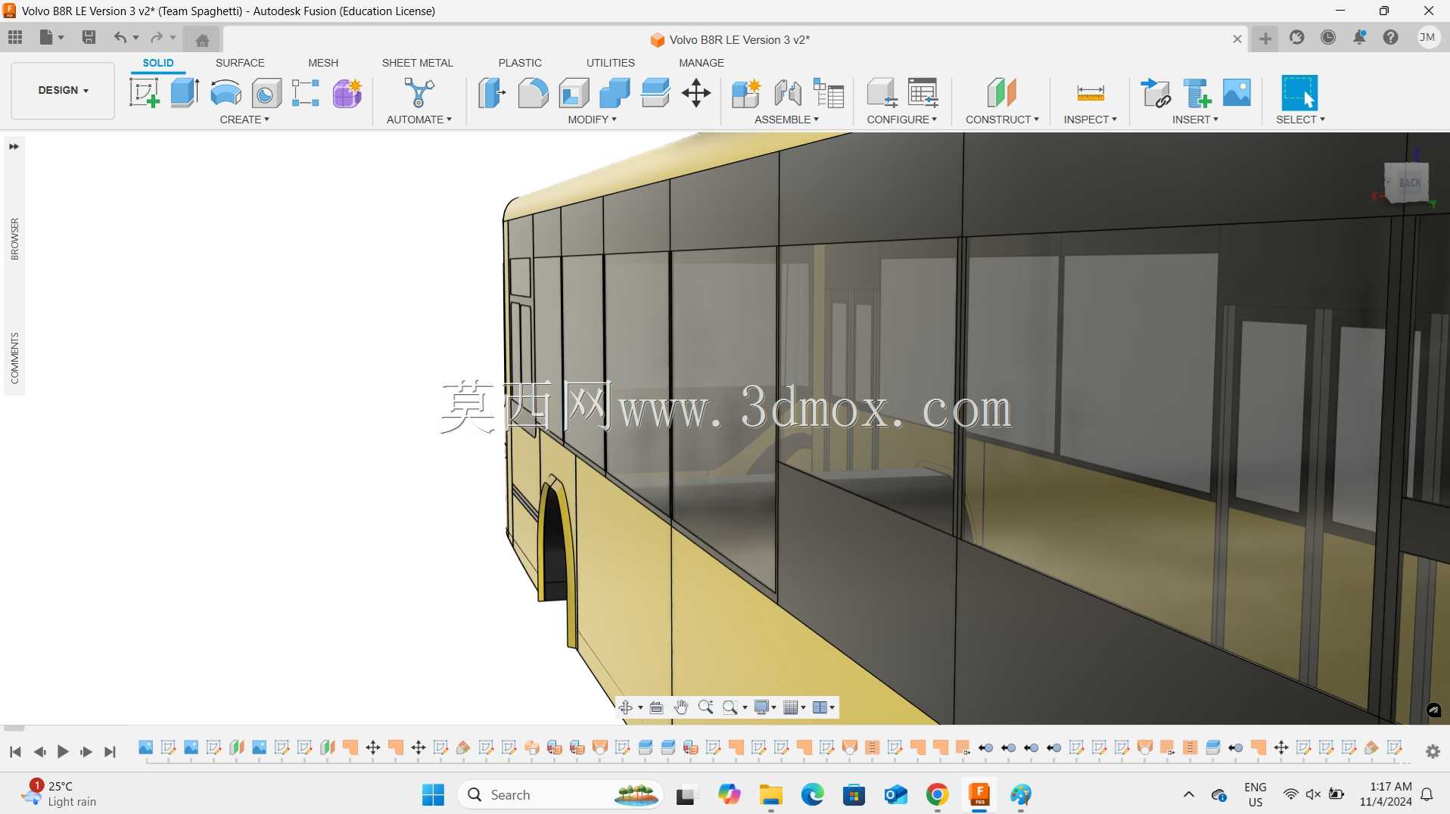The width and height of the screenshot is (1450, 814).
Task: Select the Pan hand tool
Action: click(x=681, y=707)
